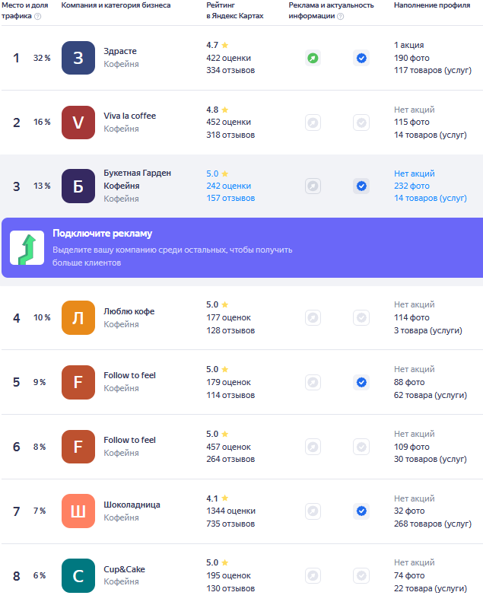Open the '157 отзывов' link
The width and height of the screenshot is (483, 605).
point(230,199)
